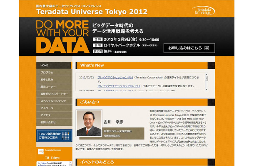Click the Teradata Universe logo
254x166 pixels.
[x=203, y=11]
